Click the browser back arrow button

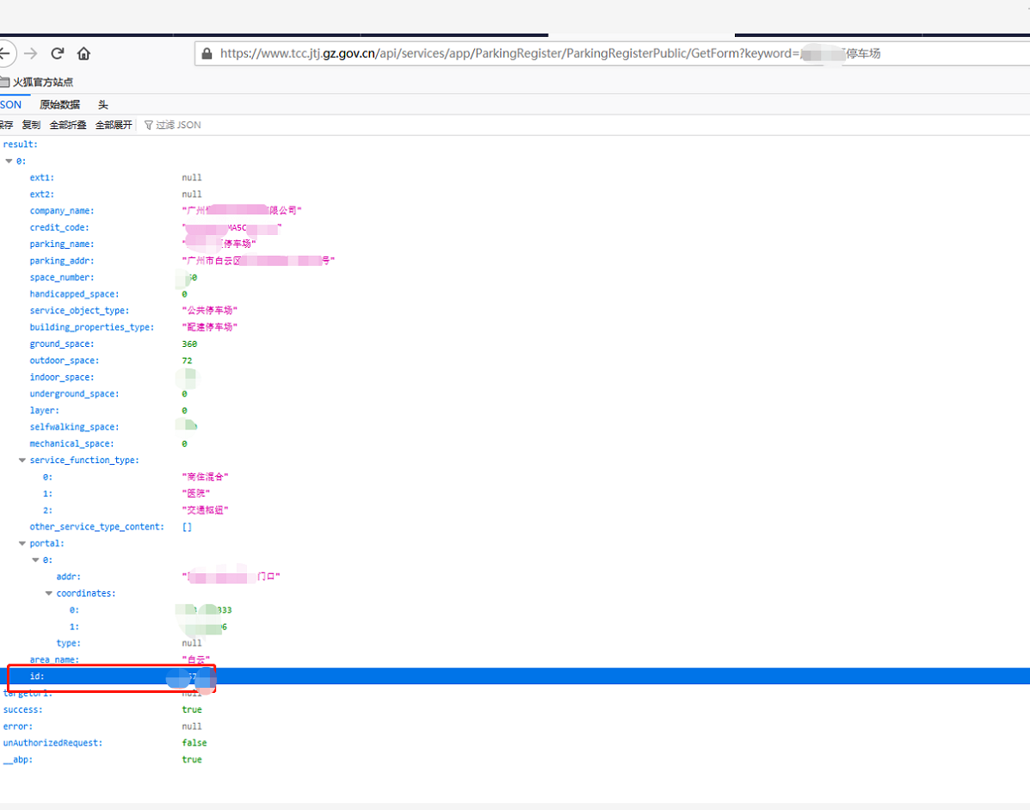[5, 53]
